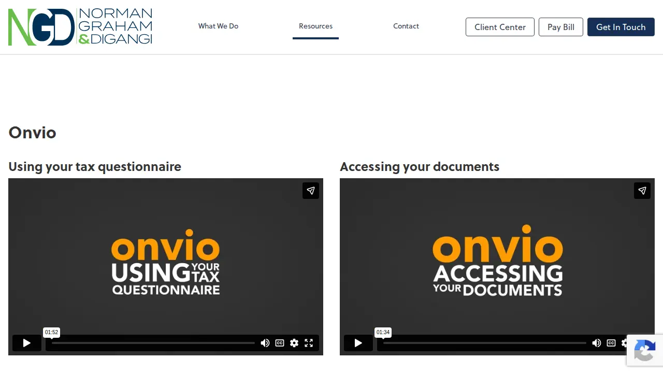Image resolution: width=663 pixels, height=373 pixels.
Task: Mute the Accessing your documents video volume
Action: point(597,343)
